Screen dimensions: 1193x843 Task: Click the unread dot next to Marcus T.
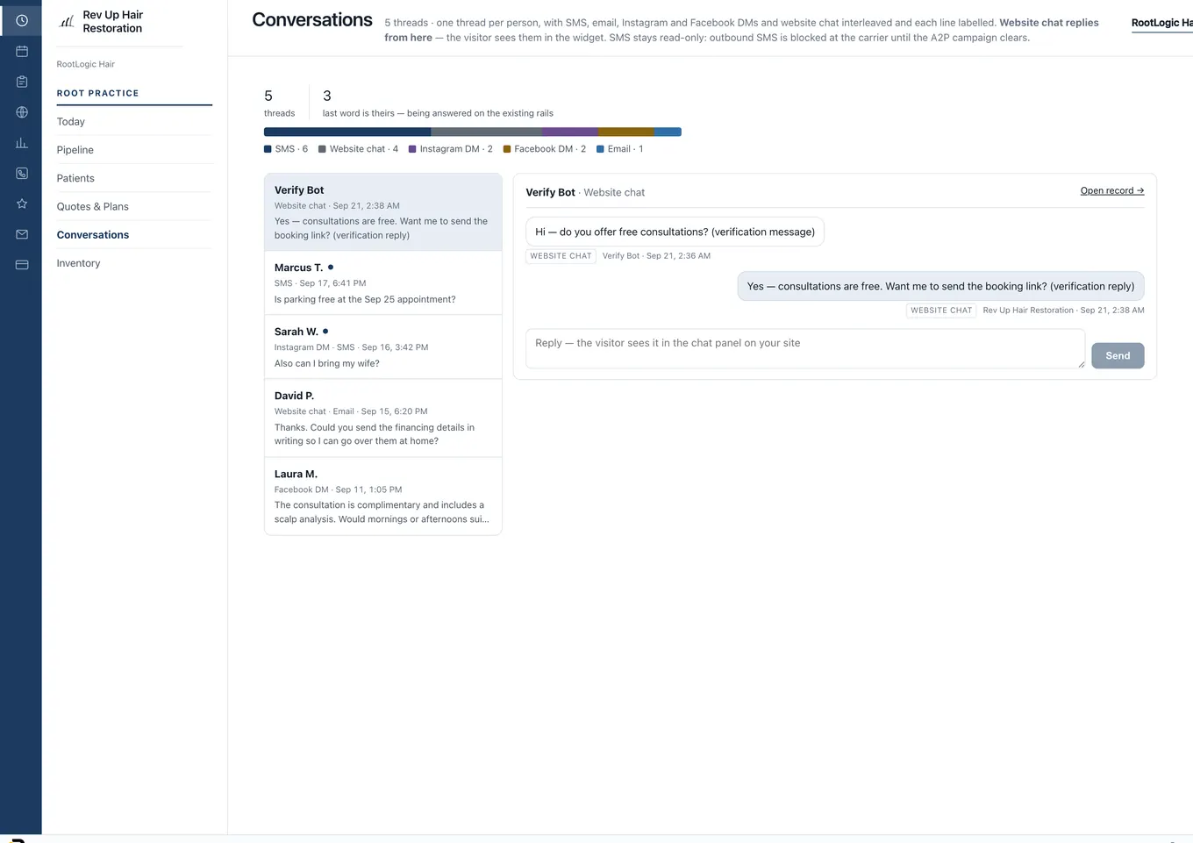pyautogui.click(x=331, y=267)
